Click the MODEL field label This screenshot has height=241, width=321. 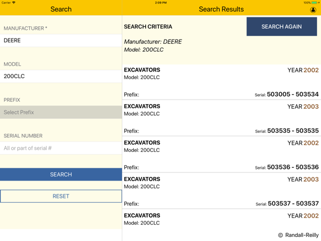tap(12, 64)
